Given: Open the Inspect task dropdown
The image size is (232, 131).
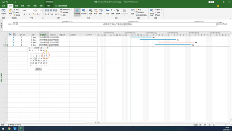Looking at the screenshot, I should point(90,12).
